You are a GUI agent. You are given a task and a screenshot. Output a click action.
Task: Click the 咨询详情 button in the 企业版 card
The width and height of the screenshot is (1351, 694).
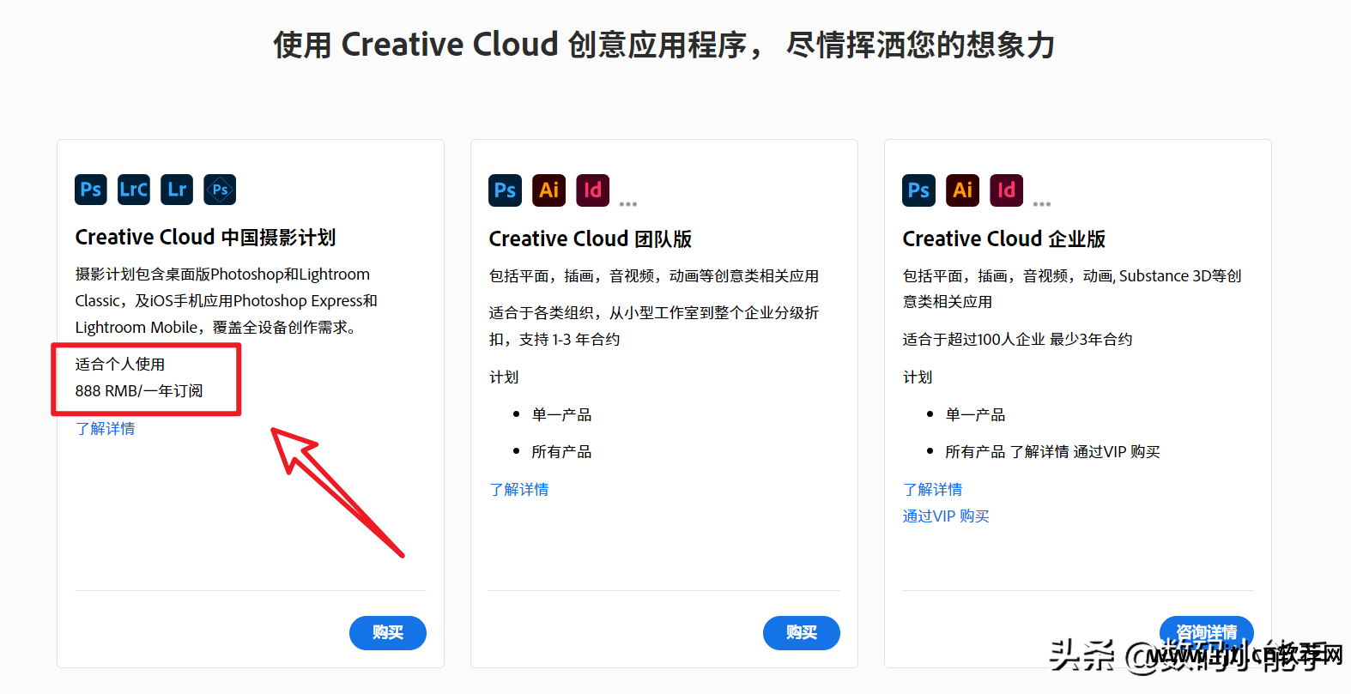pyautogui.click(x=1207, y=632)
